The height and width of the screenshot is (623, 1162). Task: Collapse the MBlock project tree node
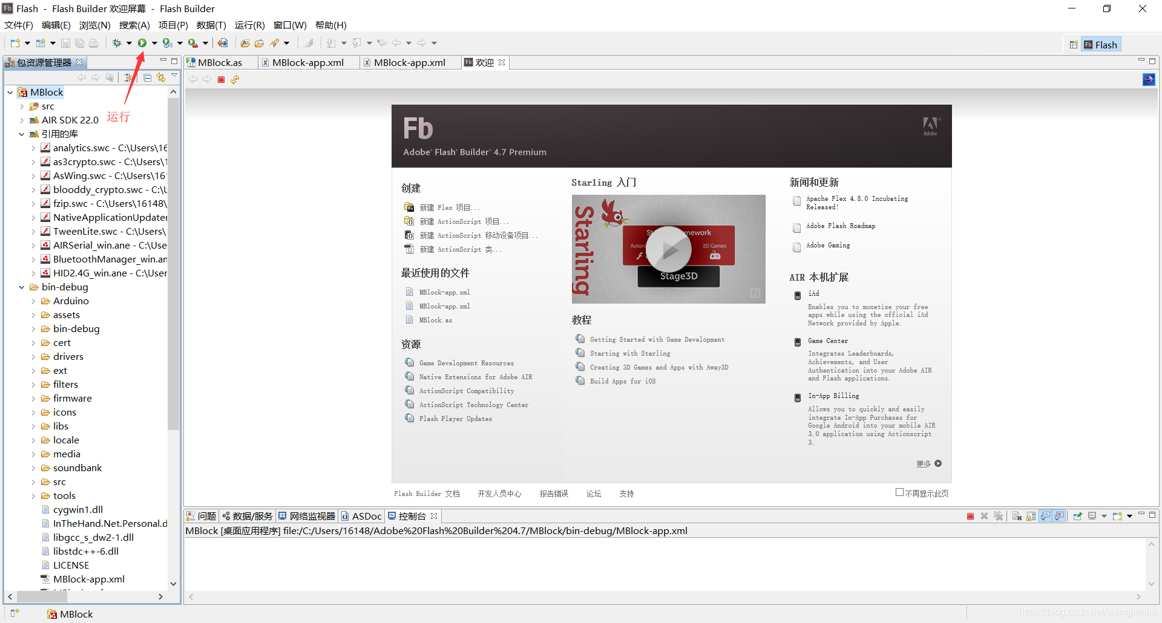pyautogui.click(x=10, y=93)
